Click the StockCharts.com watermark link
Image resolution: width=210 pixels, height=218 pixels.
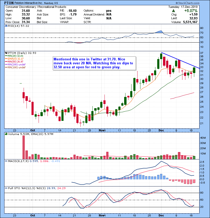[x=187, y=3]
